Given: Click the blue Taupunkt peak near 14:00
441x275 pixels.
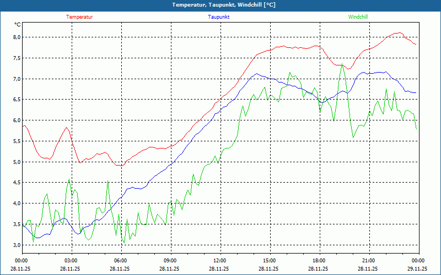Looking at the screenshot, I should point(256,74).
